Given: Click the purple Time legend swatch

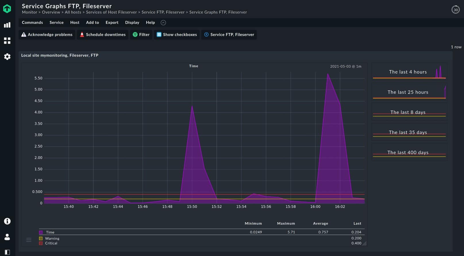Looking at the screenshot, I should [x=41, y=232].
